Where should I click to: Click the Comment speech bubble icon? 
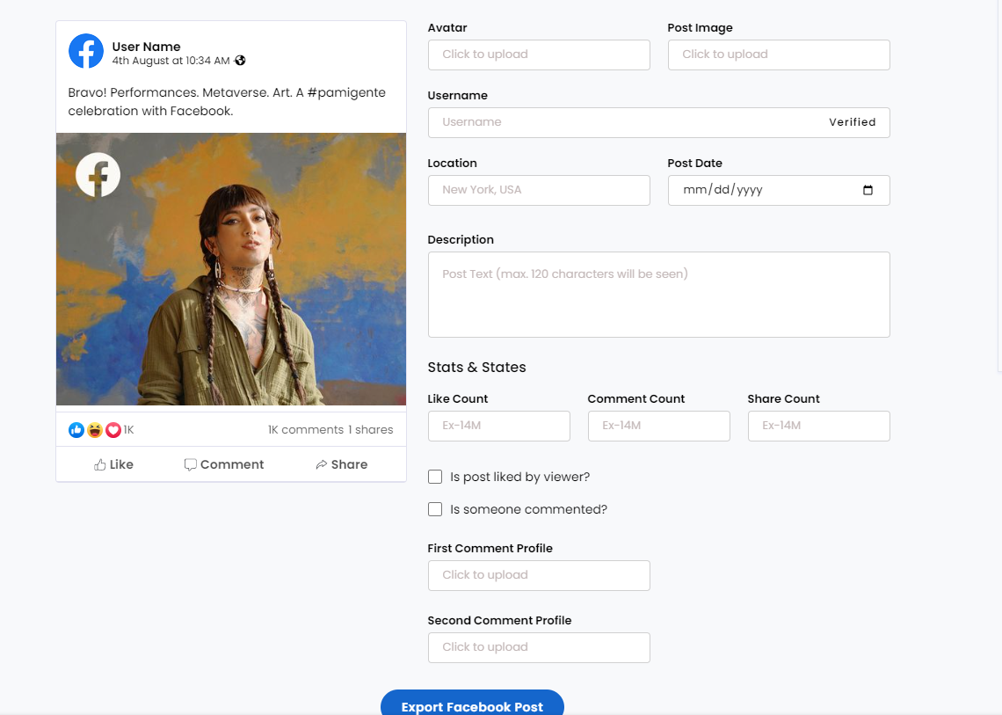click(x=190, y=464)
